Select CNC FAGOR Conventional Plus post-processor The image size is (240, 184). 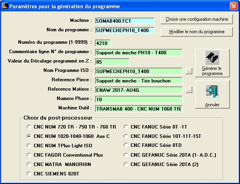tap(28, 155)
